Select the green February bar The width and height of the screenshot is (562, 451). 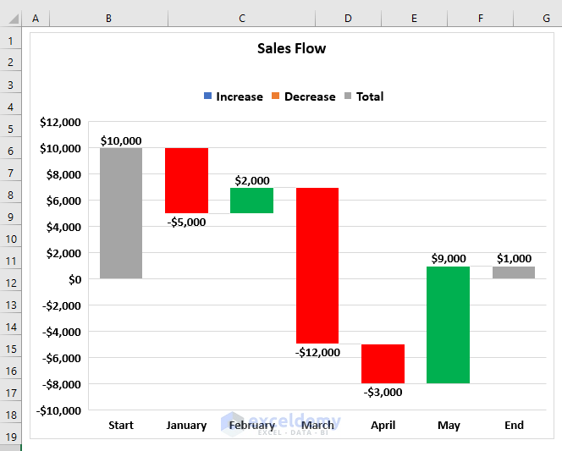pos(251,201)
